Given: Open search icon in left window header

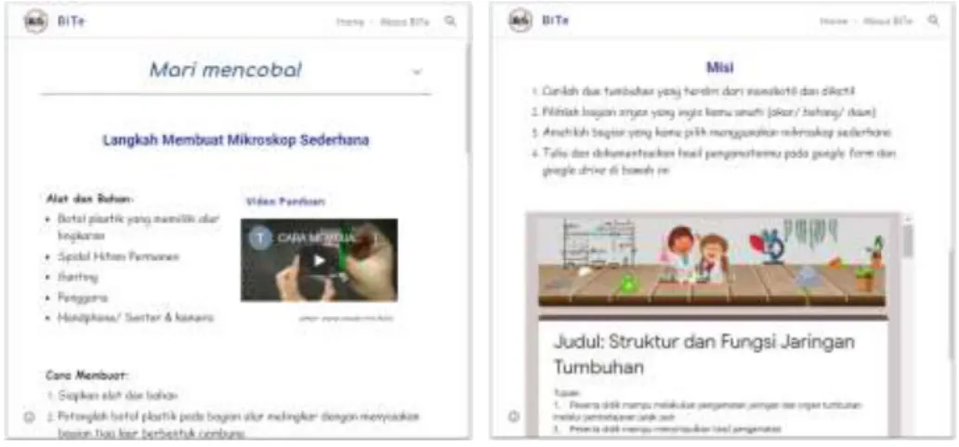Looking at the screenshot, I should point(450,21).
